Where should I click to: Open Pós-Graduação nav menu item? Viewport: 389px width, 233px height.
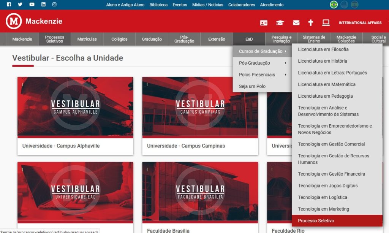click(184, 39)
